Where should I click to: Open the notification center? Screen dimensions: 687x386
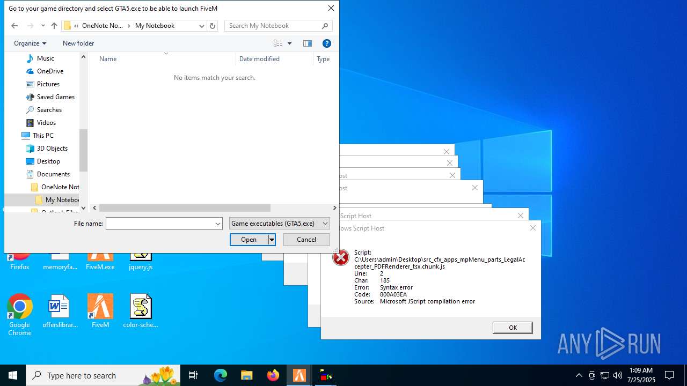[x=669, y=375]
